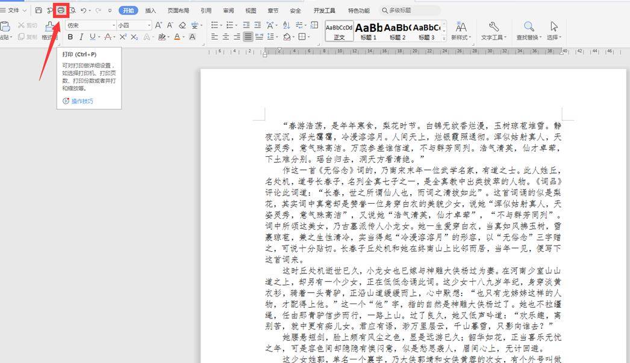Align paragraph text right
630x363 pixels.
[x=237, y=37]
